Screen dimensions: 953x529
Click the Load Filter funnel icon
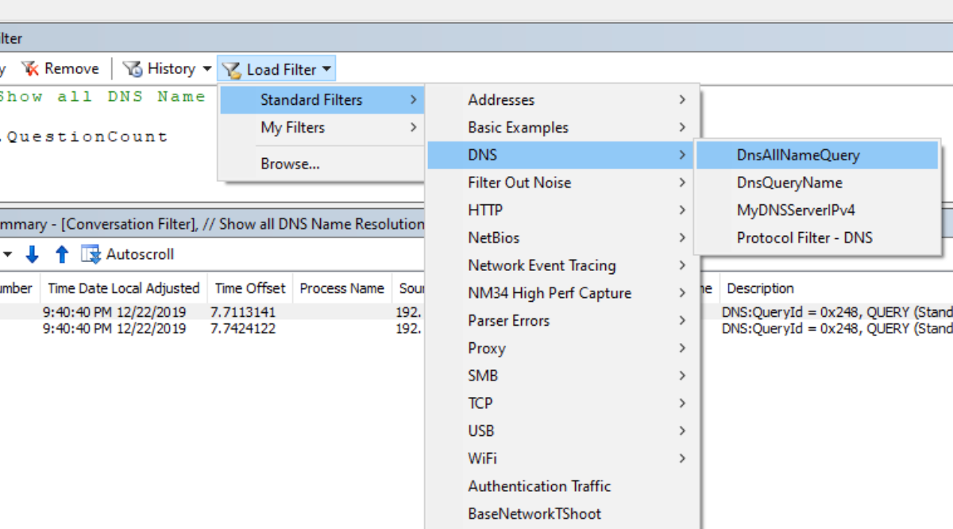tap(231, 70)
